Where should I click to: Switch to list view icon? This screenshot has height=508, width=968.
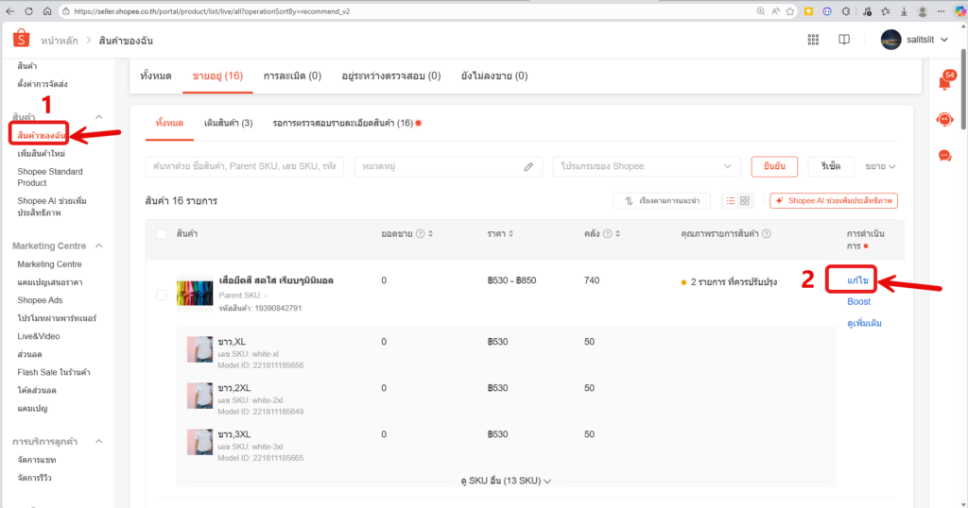(x=731, y=201)
